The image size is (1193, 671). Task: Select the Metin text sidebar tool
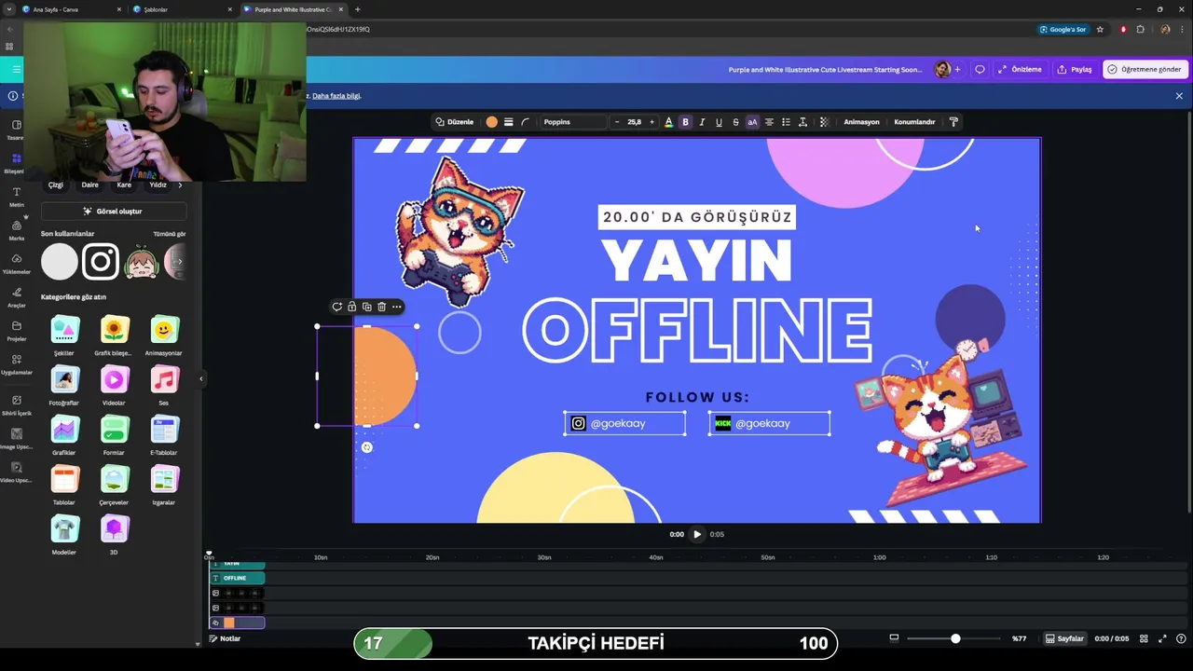click(16, 197)
